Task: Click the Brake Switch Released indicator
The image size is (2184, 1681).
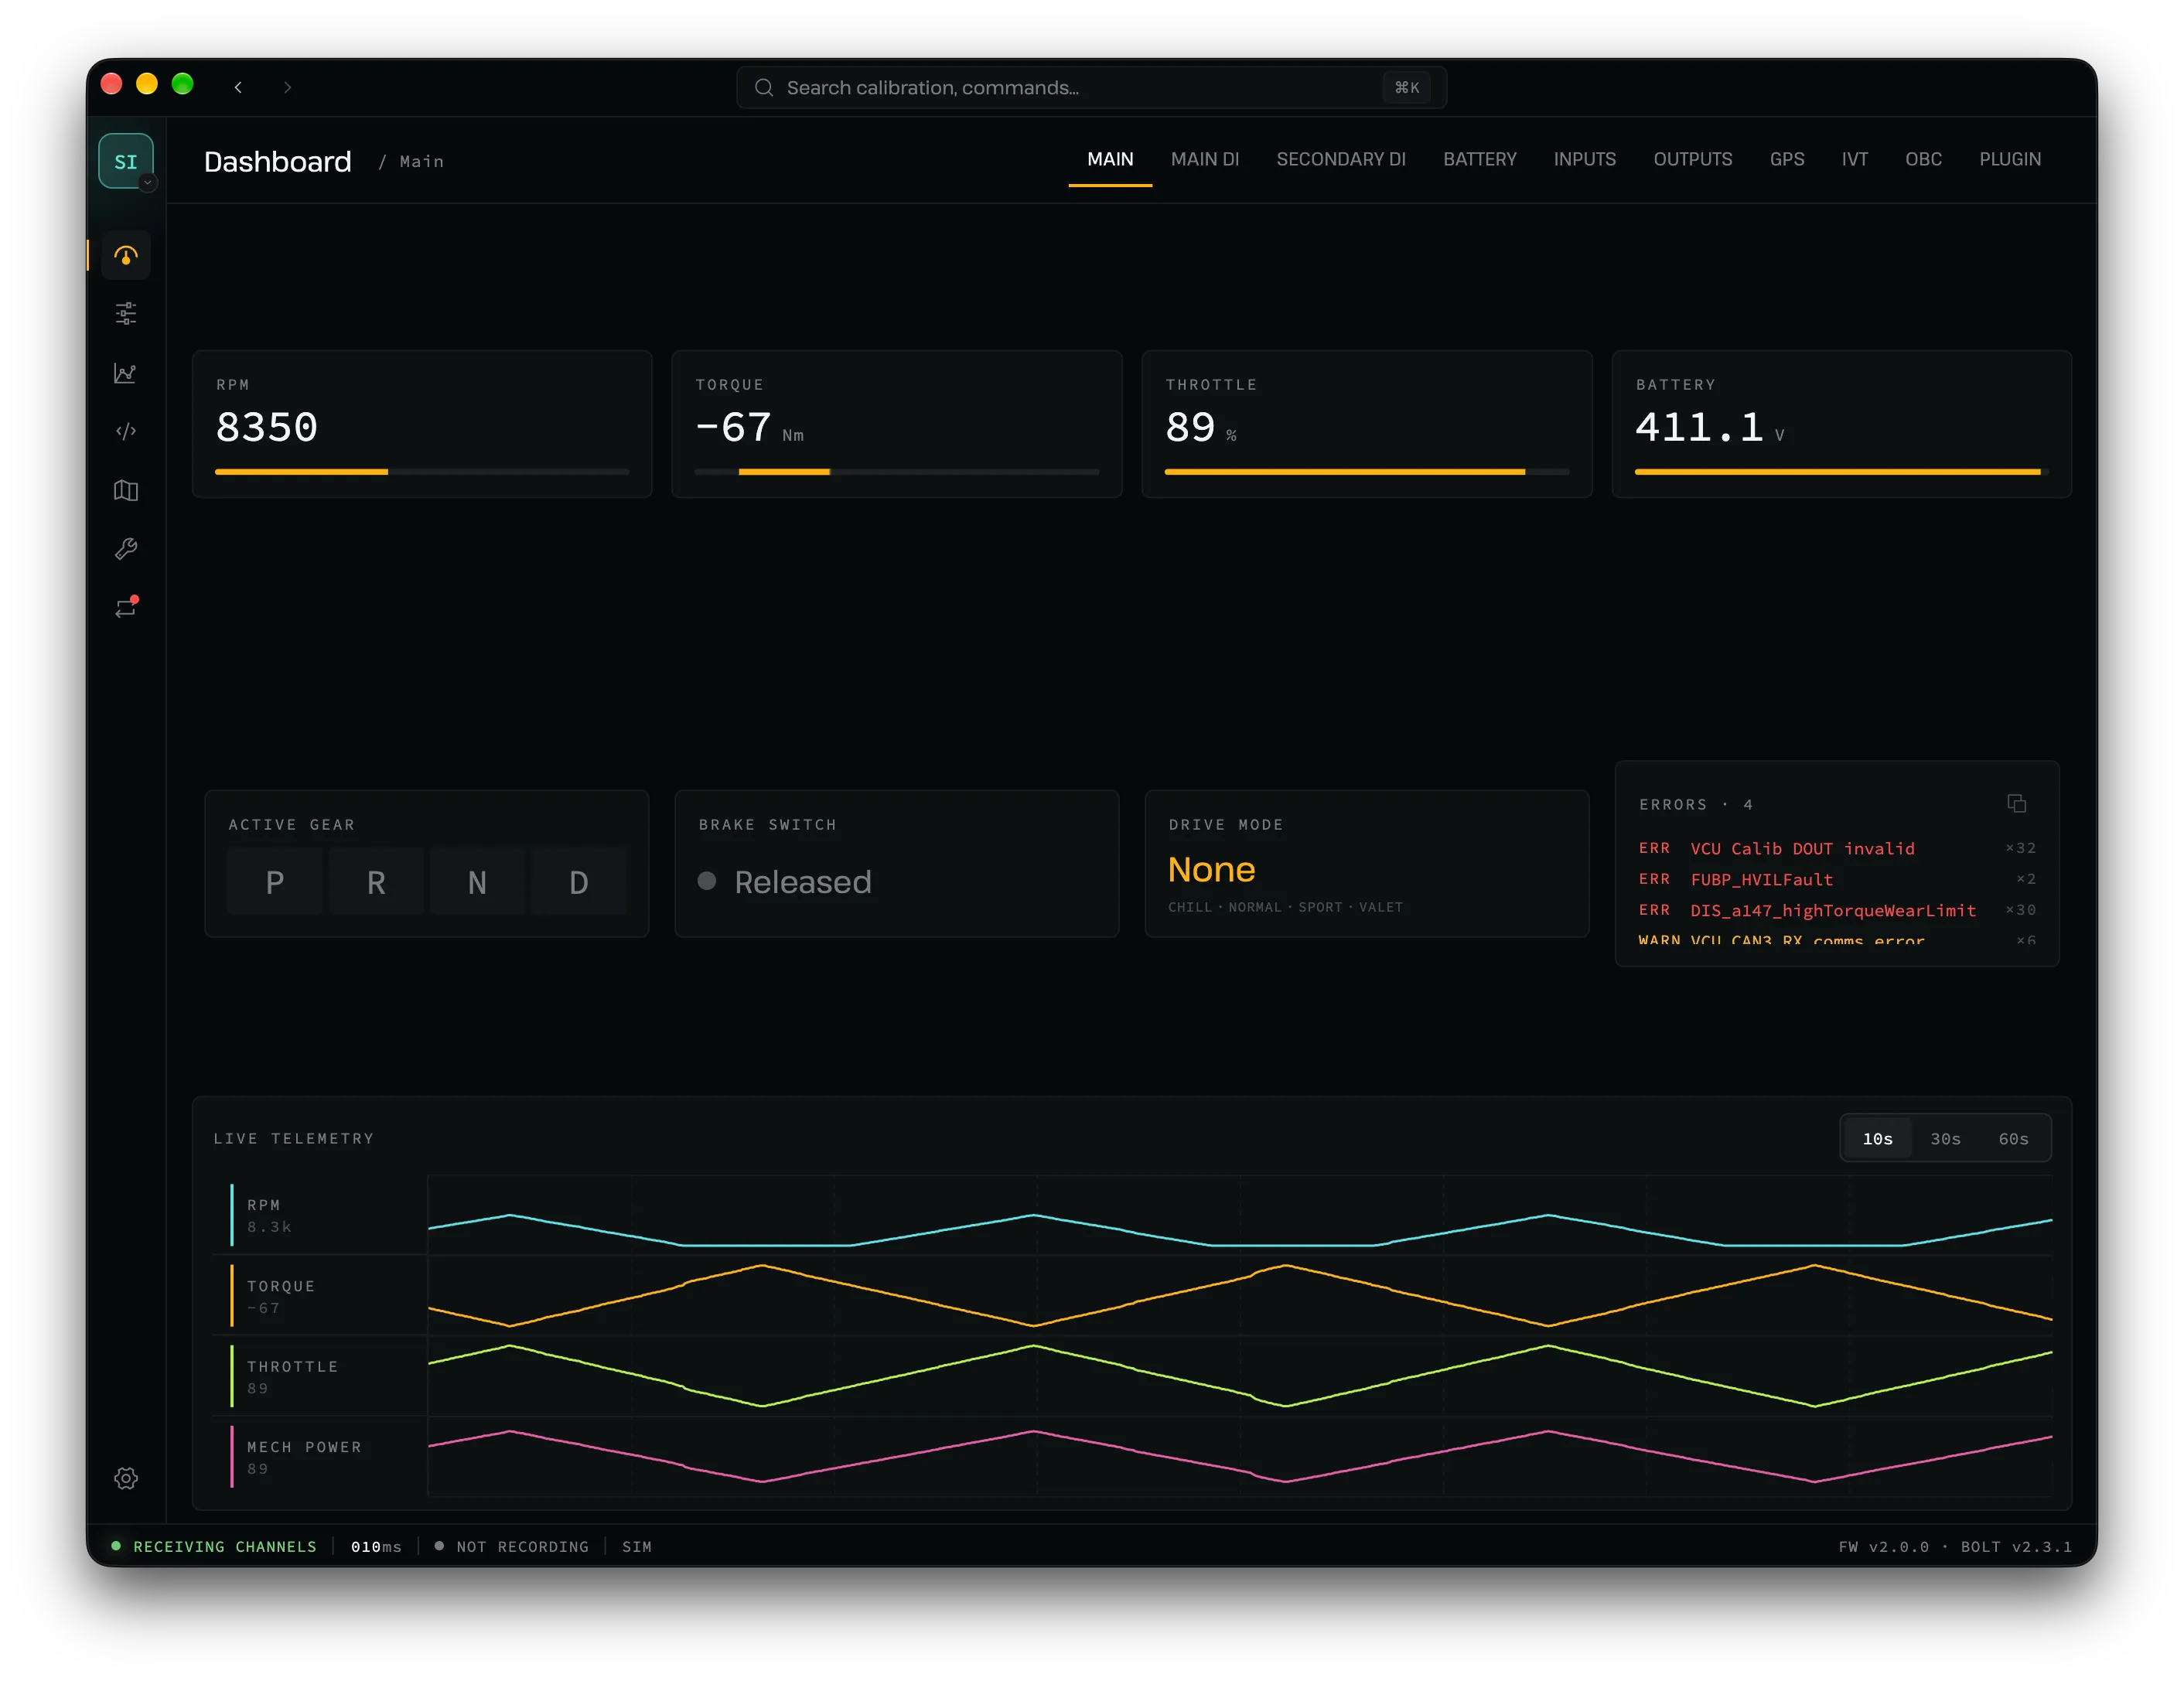Action: click(x=785, y=882)
